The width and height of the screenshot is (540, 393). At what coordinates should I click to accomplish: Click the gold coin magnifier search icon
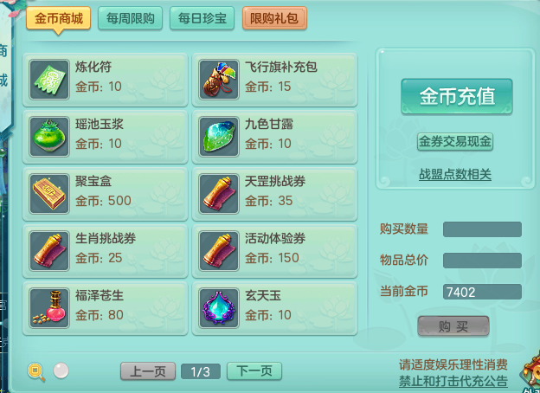tap(36, 372)
